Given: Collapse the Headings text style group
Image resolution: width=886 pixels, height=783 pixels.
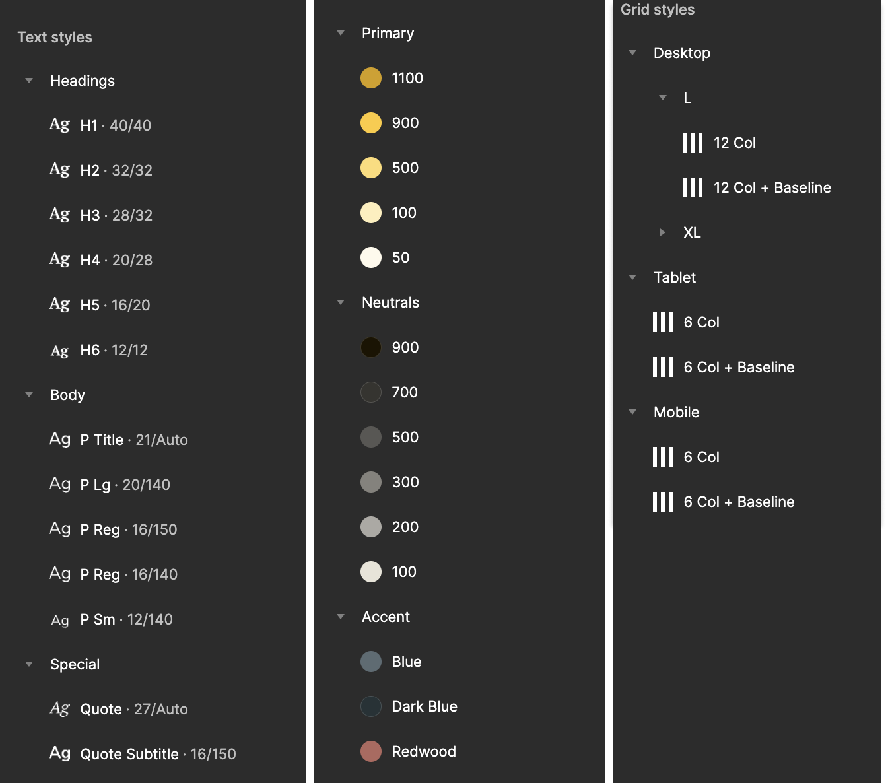Looking at the screenshot, I should click(29, 81).
